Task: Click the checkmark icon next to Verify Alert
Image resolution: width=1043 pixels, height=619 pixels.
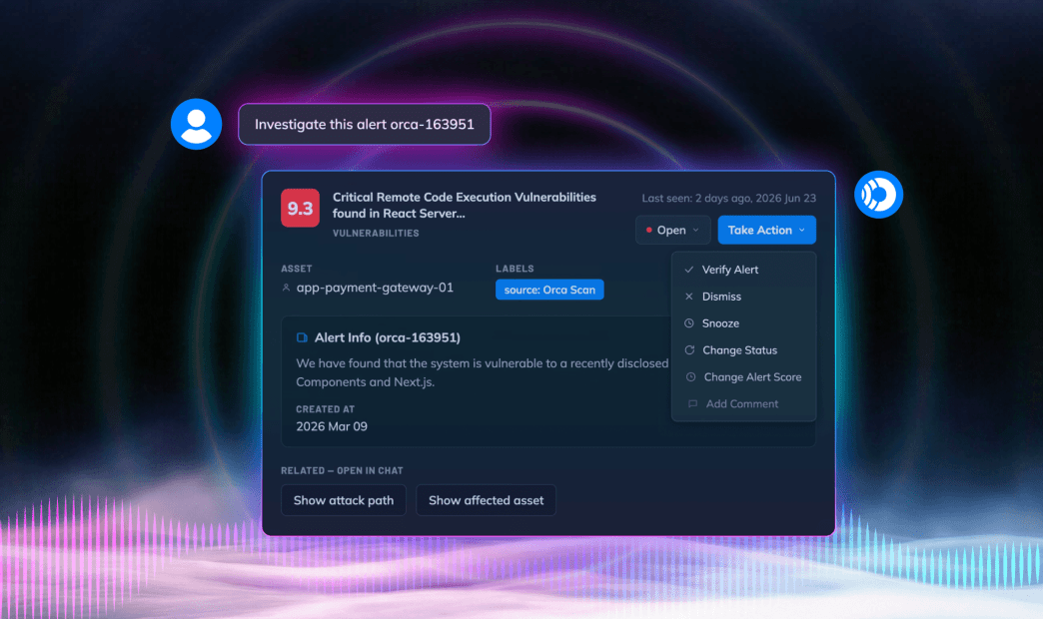Action: pos(689,270)
